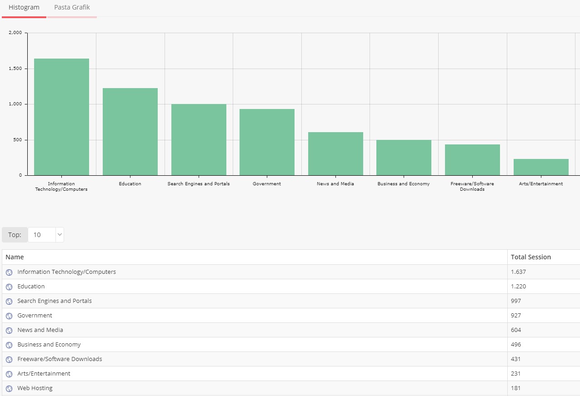Click the Top: label next to dropdown

15,235
